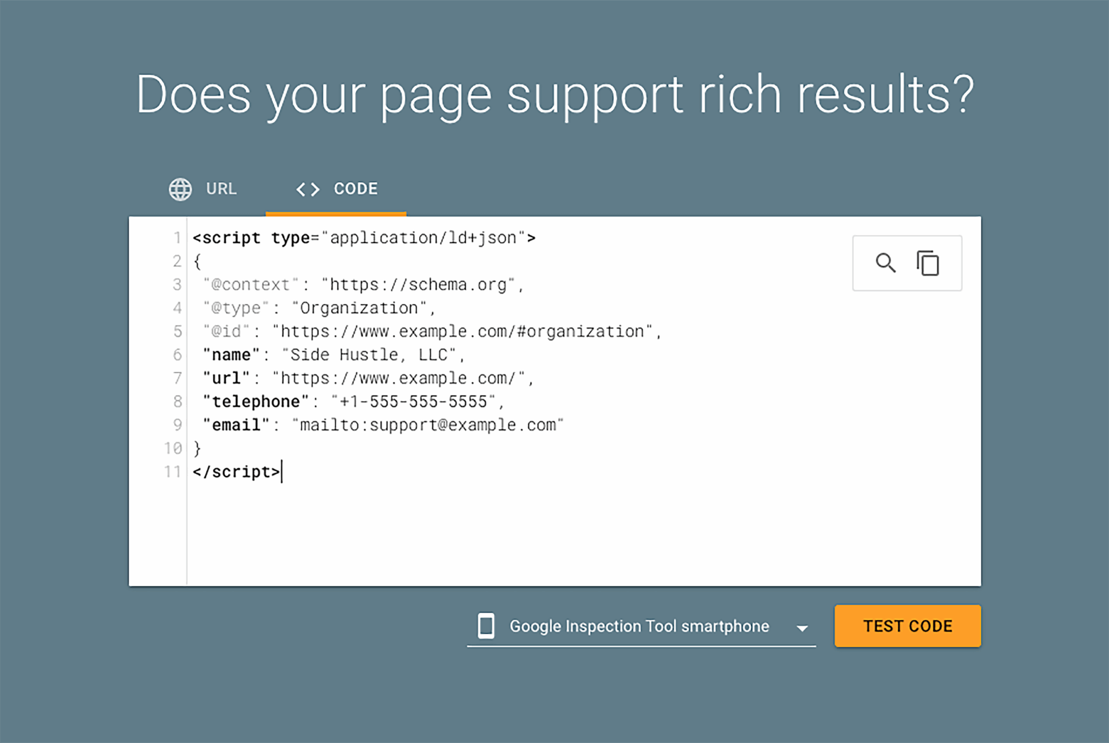The height and width of the screenshot is (743, 1109).
Task: Click the "mailto:support@example.com" email value
Action: click(428, 425)
